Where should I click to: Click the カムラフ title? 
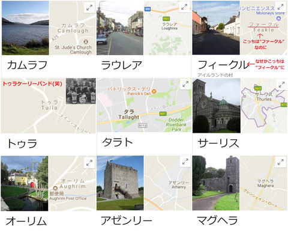(27, 65)
